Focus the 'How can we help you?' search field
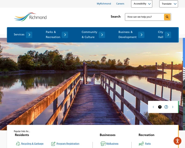Viewport: 185px width, 148px height. point(145,17)
